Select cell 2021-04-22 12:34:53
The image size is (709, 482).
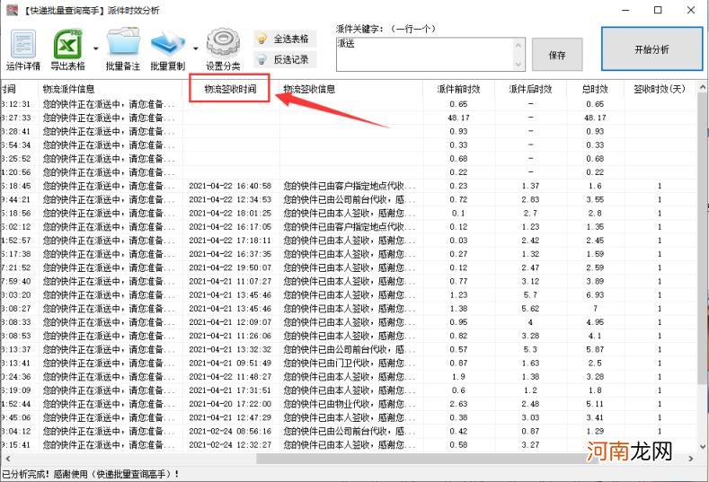pos(230,199)
